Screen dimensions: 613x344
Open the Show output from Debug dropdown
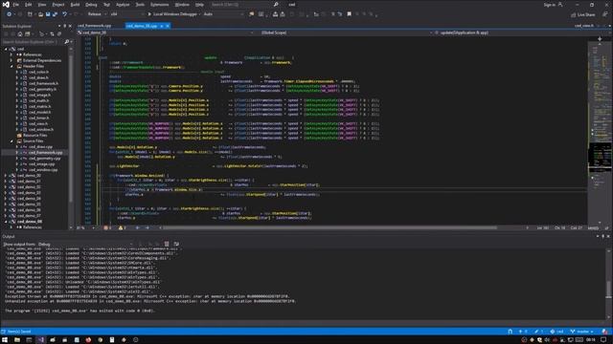click(x=85, y=245)
